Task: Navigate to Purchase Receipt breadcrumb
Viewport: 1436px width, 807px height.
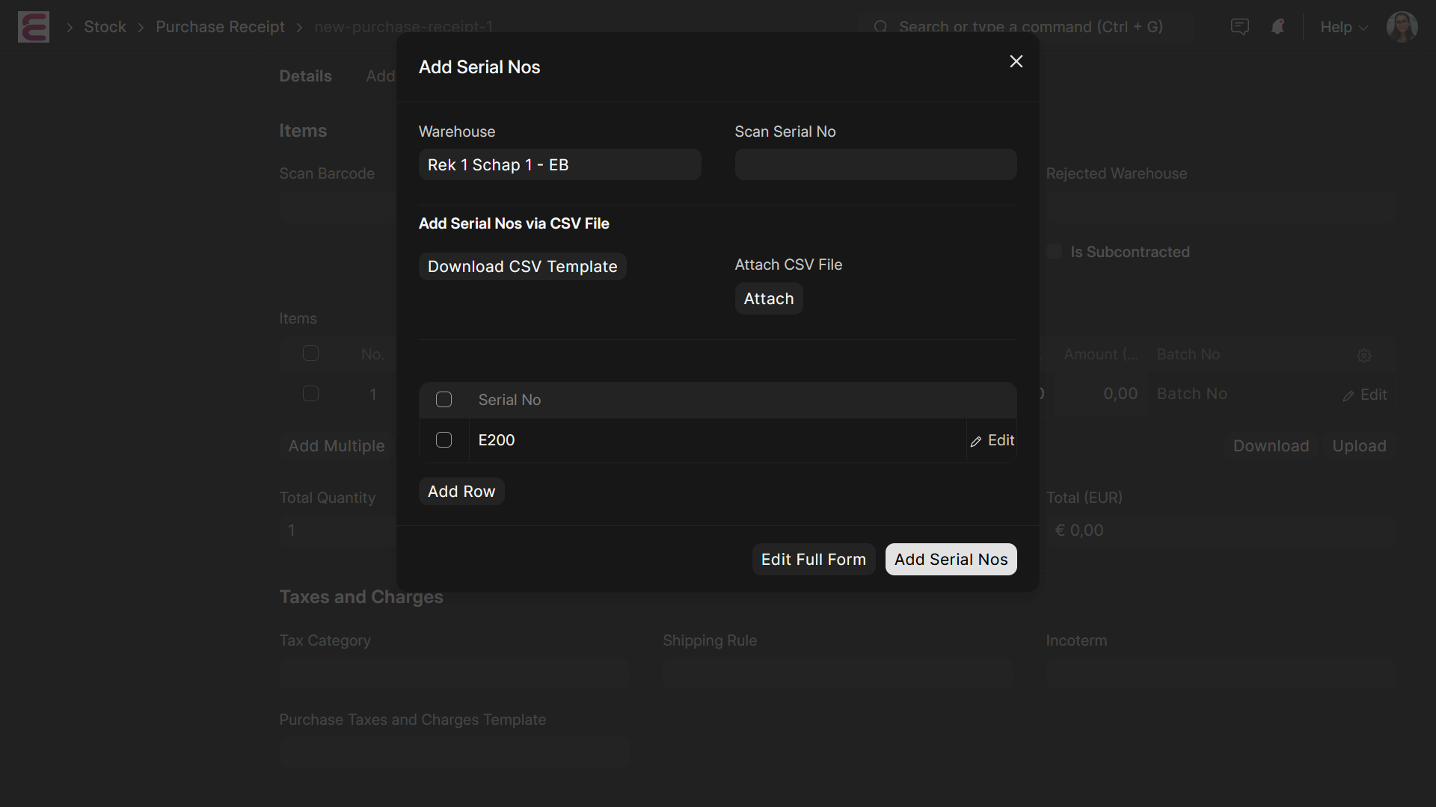Action: pos(220,27)
